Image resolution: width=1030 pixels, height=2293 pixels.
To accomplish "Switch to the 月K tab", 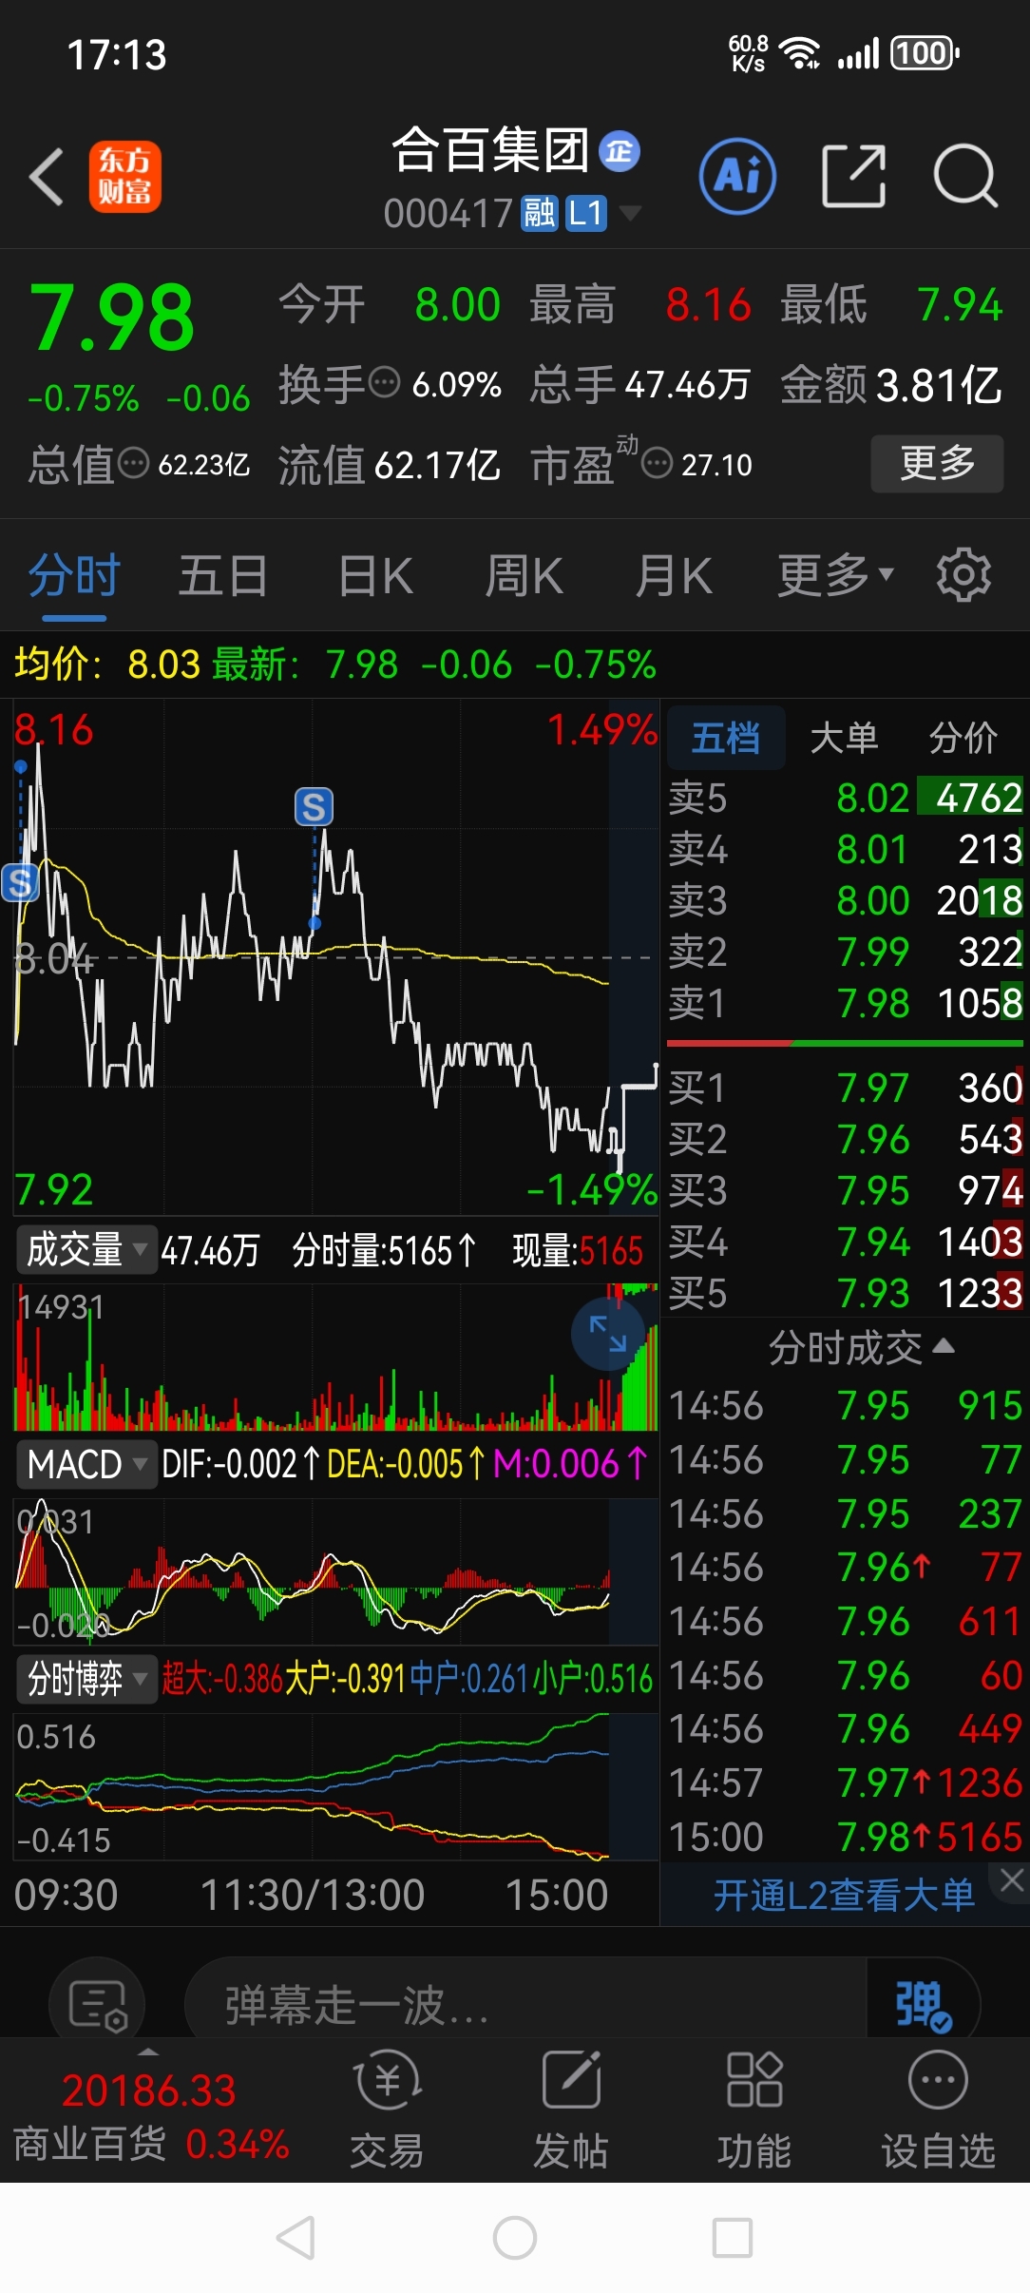I will pos(674,576).
